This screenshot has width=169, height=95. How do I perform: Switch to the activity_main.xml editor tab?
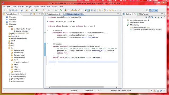[53, 14]
